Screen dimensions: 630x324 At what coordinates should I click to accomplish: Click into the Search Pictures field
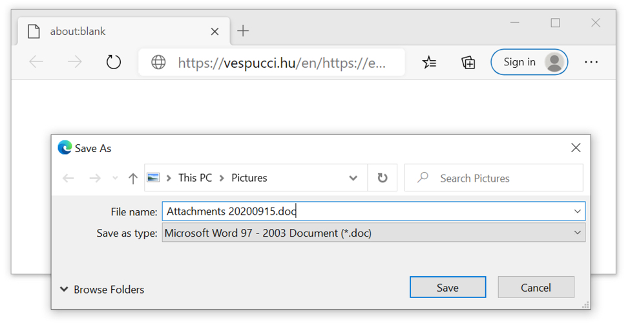(494, 178)
